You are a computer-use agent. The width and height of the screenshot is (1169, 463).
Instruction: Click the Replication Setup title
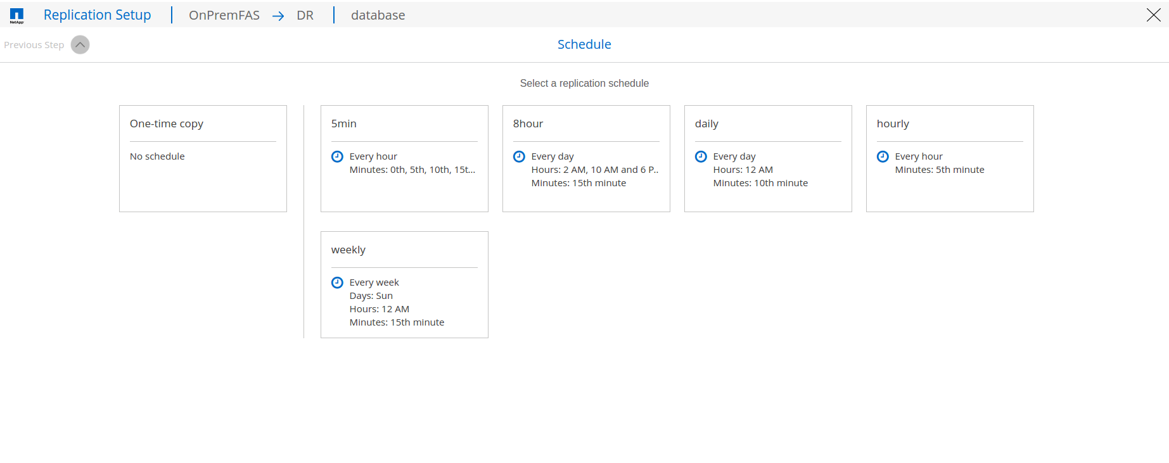click(x=97, y=15)
